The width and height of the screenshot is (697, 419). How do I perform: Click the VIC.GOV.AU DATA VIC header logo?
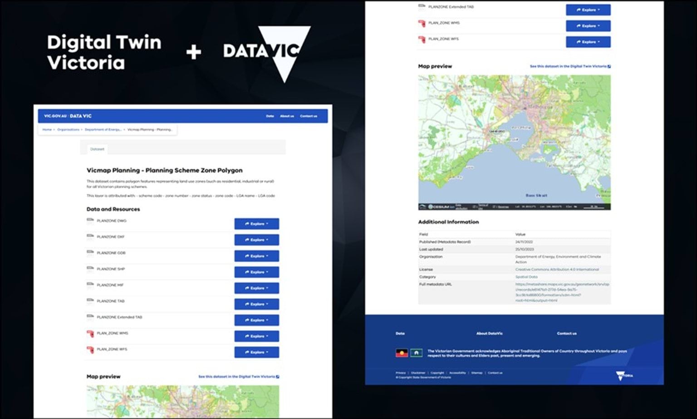point(68,116)
